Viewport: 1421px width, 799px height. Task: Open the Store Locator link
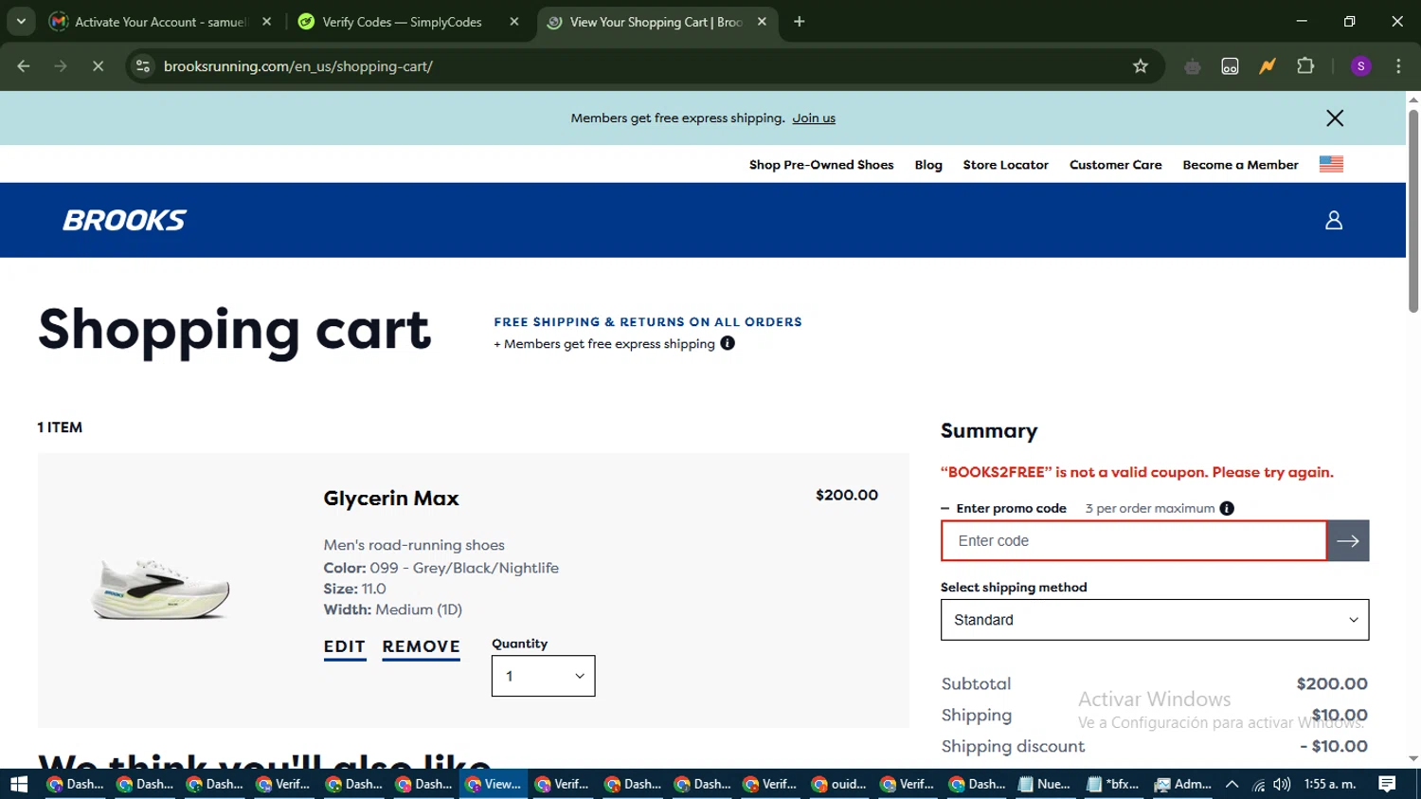coord(1005,164)
